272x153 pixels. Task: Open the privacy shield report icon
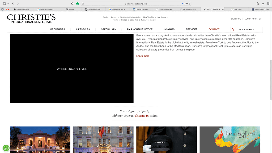[72, 4]
